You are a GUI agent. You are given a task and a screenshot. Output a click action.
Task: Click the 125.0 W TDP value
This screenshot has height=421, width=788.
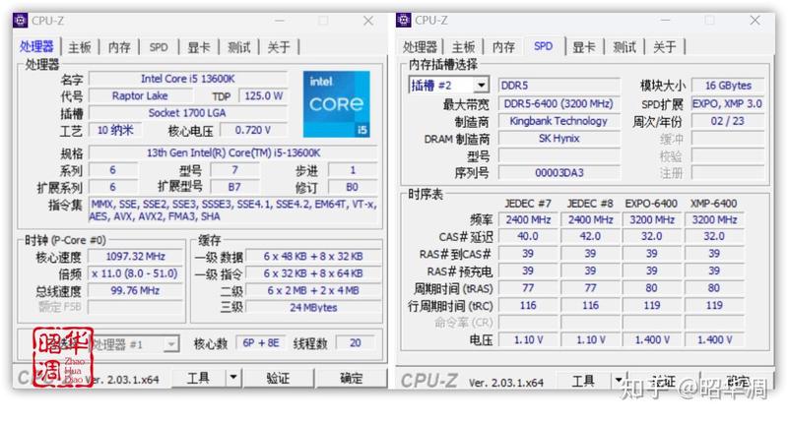tap(264, 95)
